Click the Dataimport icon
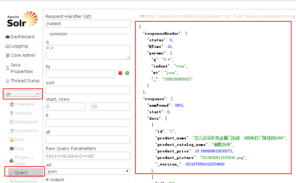The width and height of the screenshot is (296, 183). [x=12, y=122]
